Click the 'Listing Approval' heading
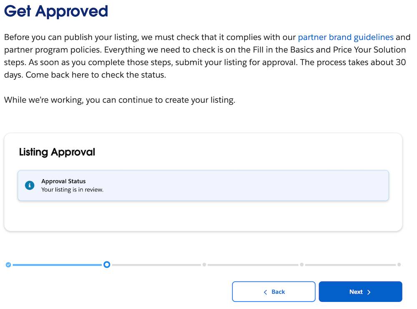The width and height of the screenshot is (417, 309). 57,152
